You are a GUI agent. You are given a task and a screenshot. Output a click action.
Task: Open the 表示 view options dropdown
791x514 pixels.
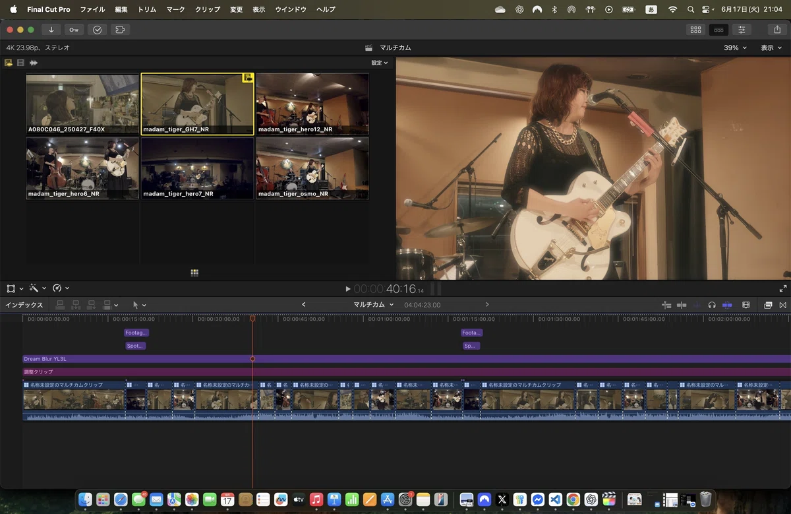[x=771, y=48]
